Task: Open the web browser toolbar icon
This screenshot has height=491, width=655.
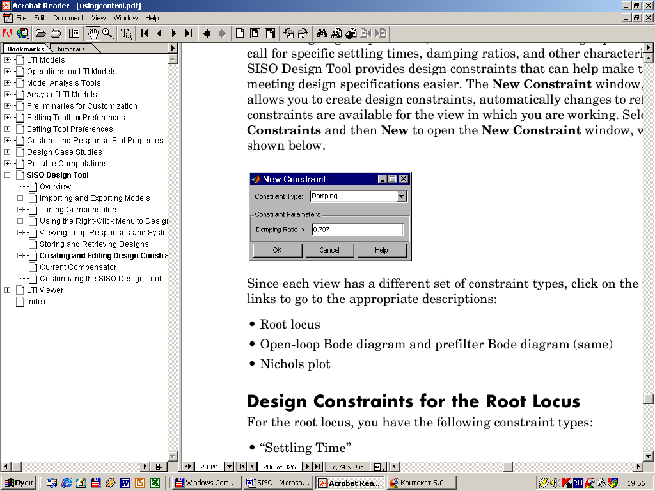Action: coord(22,33)
